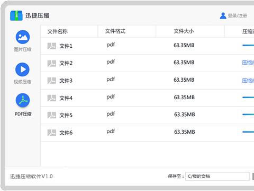
Task: Sort by the 文件格式 column header
Action: click(x=115, y=31)
